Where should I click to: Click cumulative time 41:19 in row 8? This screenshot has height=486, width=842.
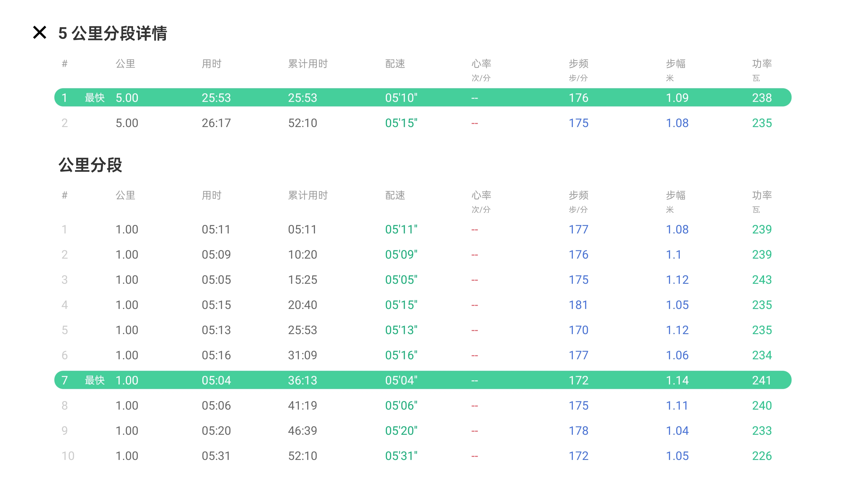point(303,405)
